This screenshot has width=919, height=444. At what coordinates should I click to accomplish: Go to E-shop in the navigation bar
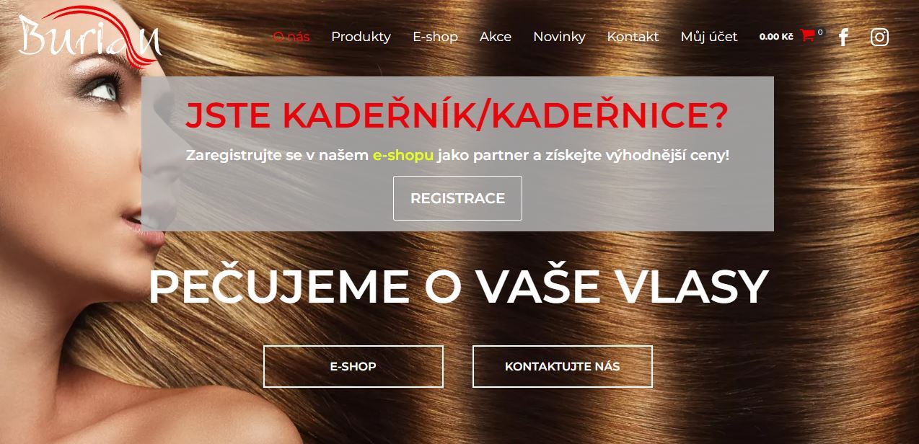coord(435,37)
